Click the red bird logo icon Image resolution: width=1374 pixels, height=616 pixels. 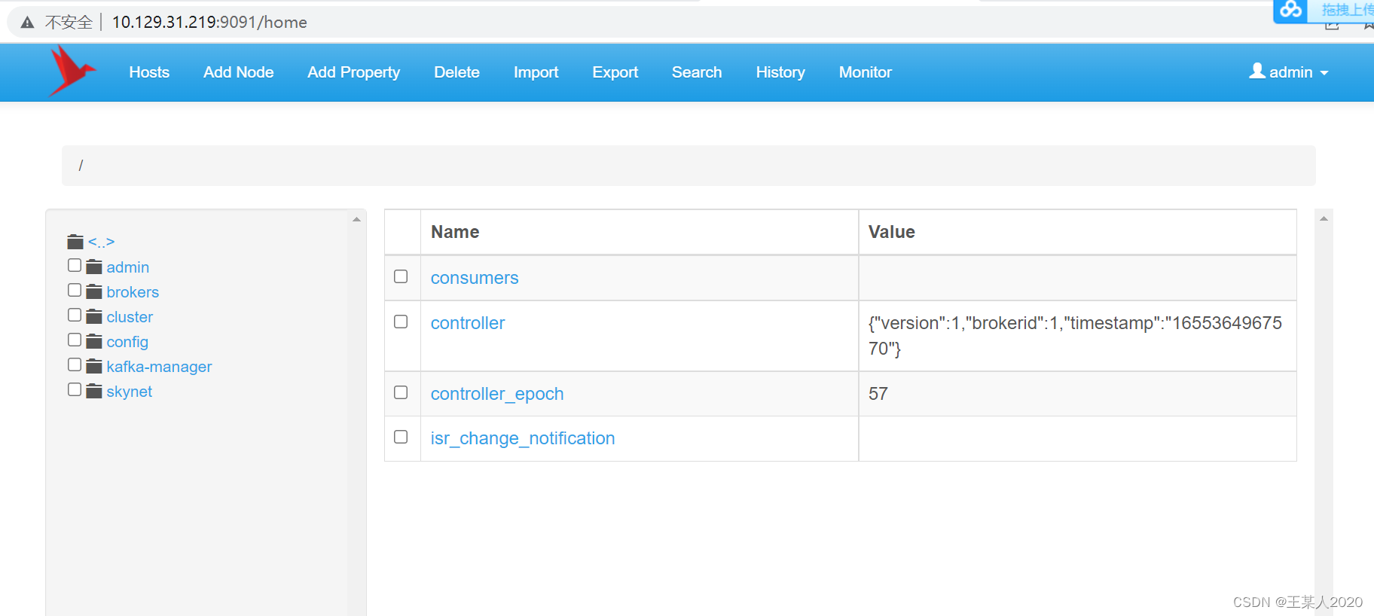(x=72, y=71)
